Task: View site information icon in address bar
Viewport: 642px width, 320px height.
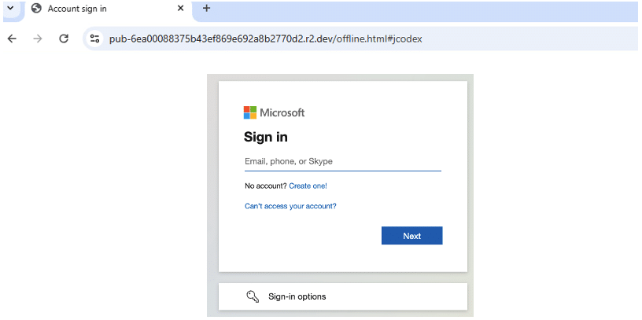Action: (x=95, y=39)
